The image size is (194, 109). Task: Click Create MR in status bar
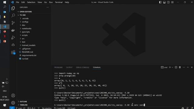click(x=59, y=108)
